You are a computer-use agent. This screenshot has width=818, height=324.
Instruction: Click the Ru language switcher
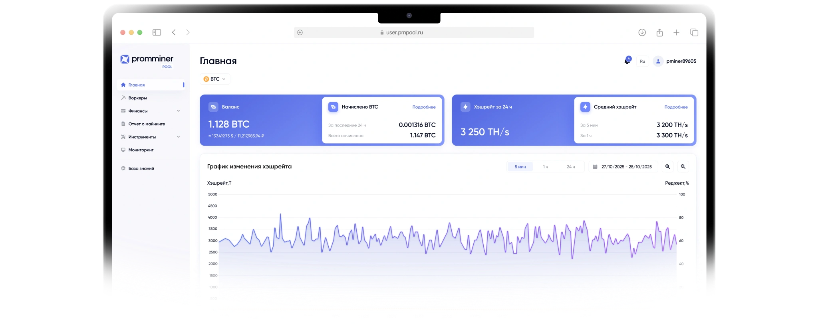[x=642, y=61]
